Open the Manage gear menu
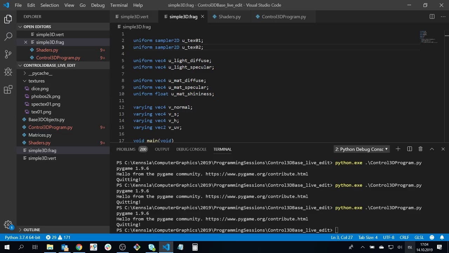 click(x=8, y=225)
